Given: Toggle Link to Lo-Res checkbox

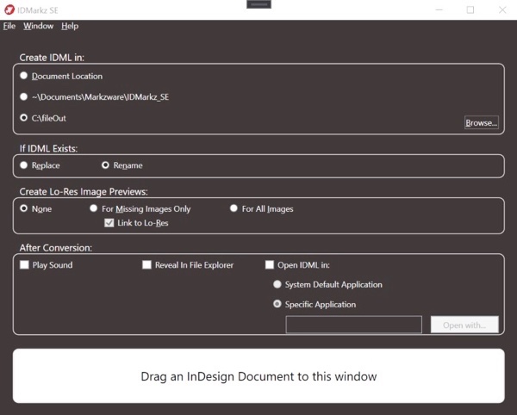Looking at the screenshot, I should click(x=109, y=223).
